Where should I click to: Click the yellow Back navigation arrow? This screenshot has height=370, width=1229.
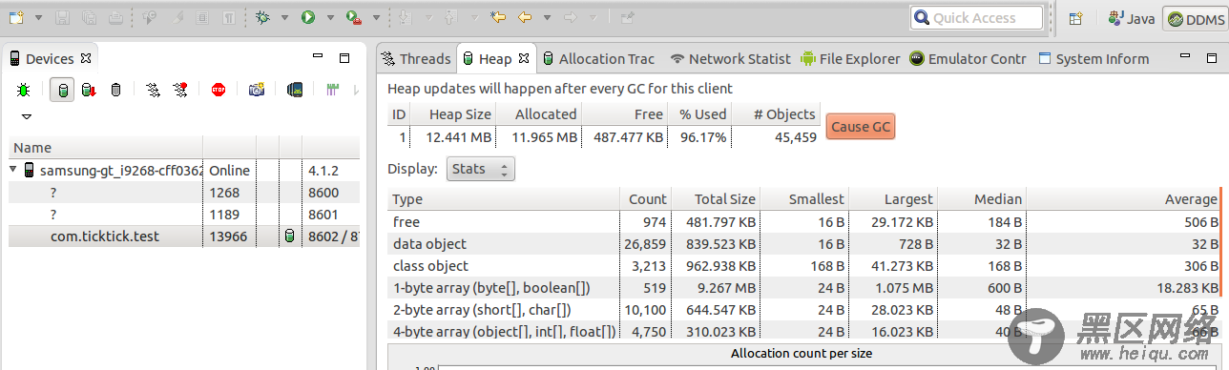point(524,17)
